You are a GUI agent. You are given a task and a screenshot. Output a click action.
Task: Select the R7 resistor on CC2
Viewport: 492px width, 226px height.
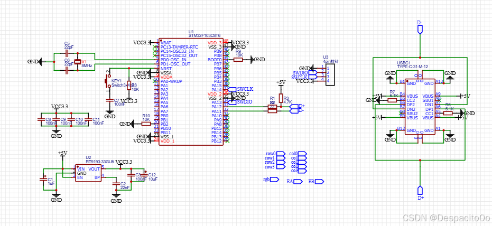(x=392, y=100)
